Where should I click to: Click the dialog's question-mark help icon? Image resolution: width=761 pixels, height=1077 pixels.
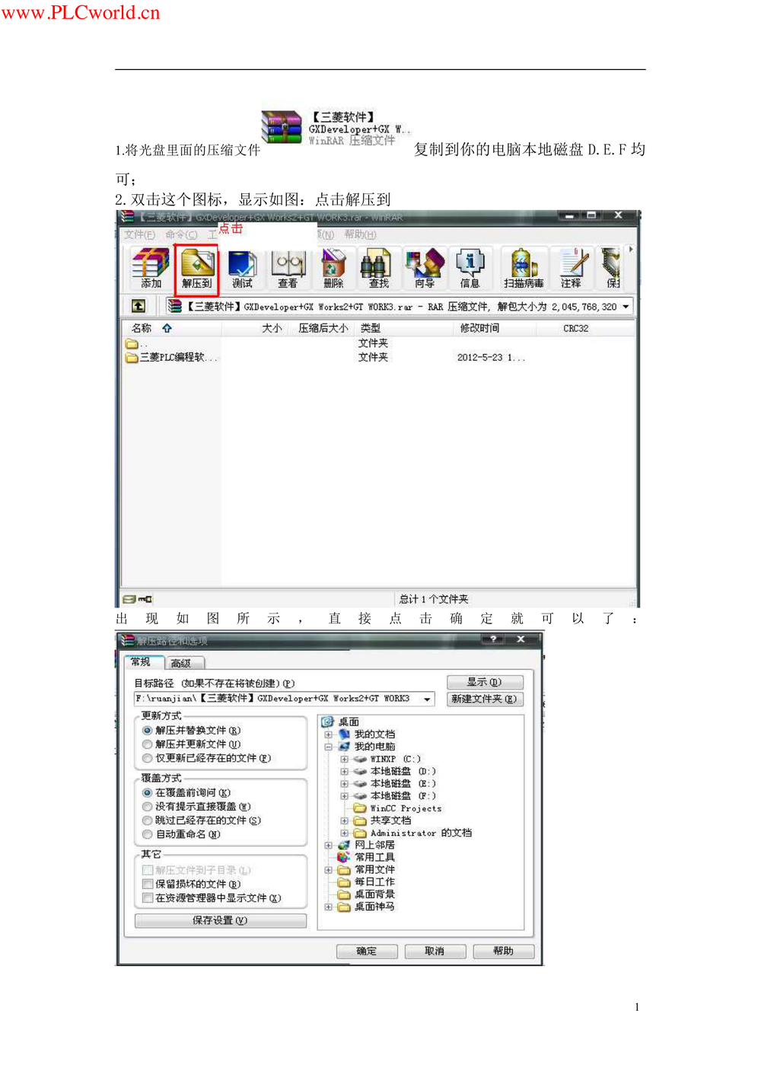tap(493, 639)
